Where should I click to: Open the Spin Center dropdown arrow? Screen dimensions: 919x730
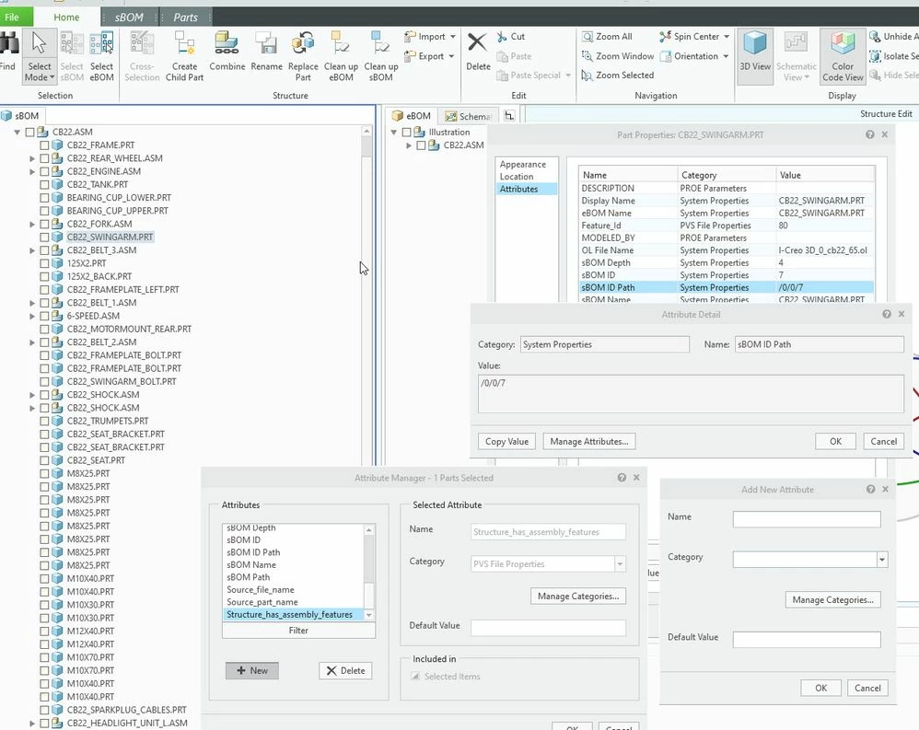tap(727, 36)
